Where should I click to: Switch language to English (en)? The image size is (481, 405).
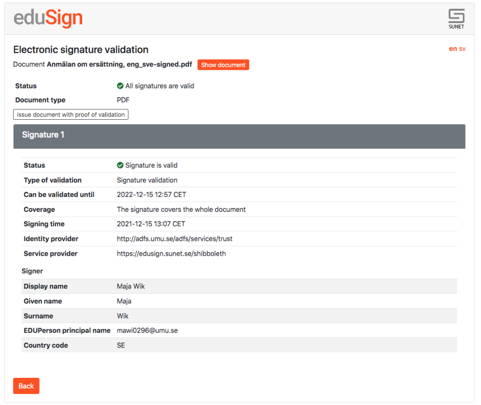click(453, 49)
